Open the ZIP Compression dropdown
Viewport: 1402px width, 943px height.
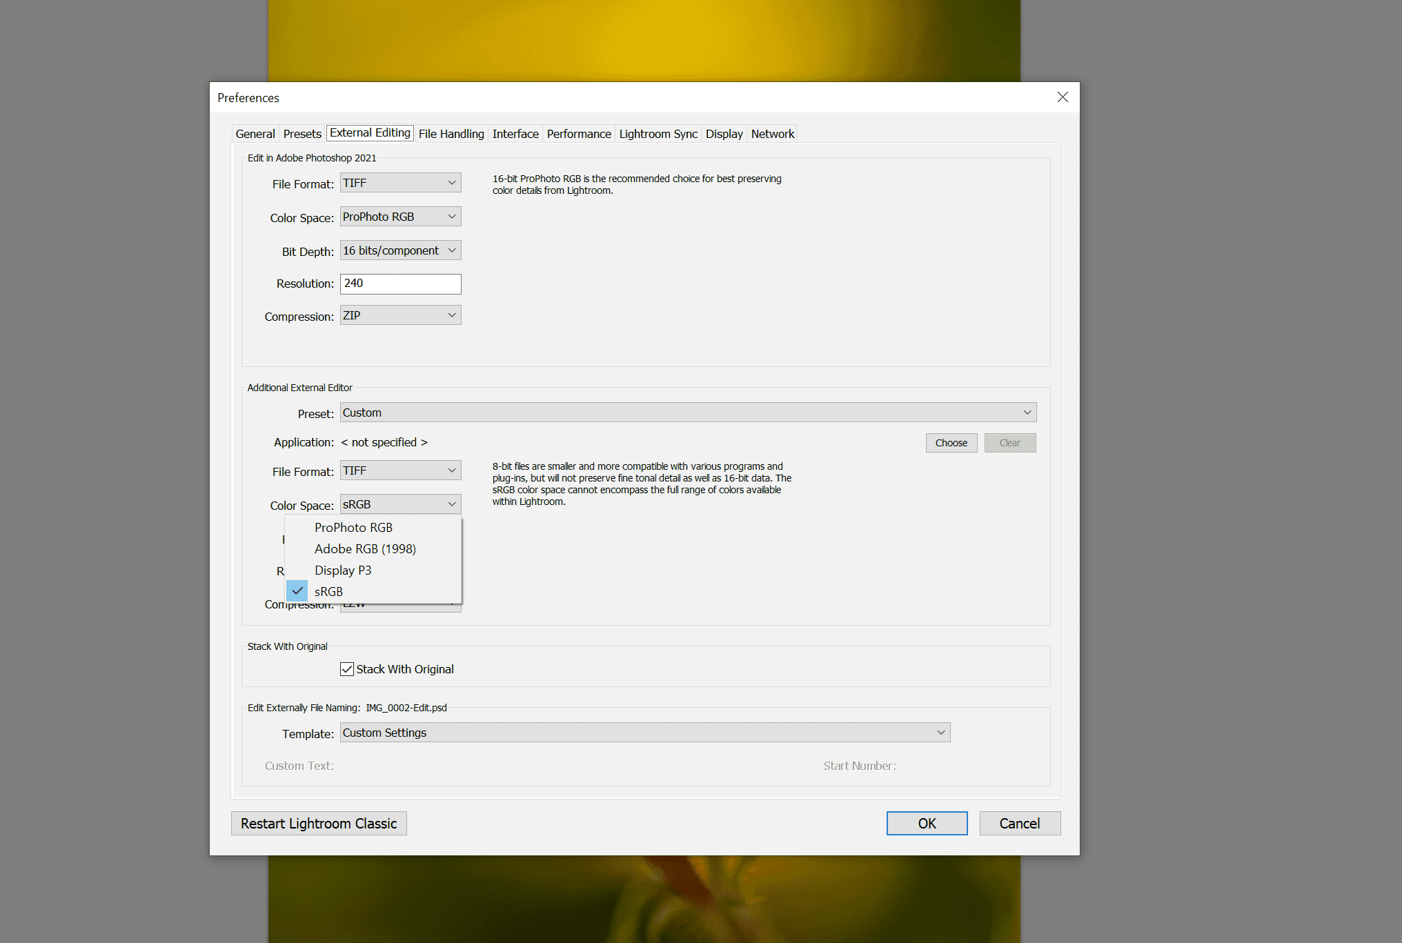400,315
